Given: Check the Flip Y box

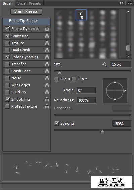Looking at the screenshot, I should pyautogui.click(x=74, y=79).
